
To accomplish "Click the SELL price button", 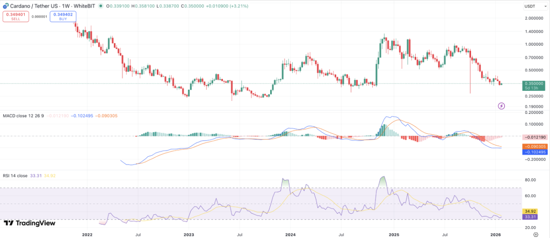I will tap(15, 16).
